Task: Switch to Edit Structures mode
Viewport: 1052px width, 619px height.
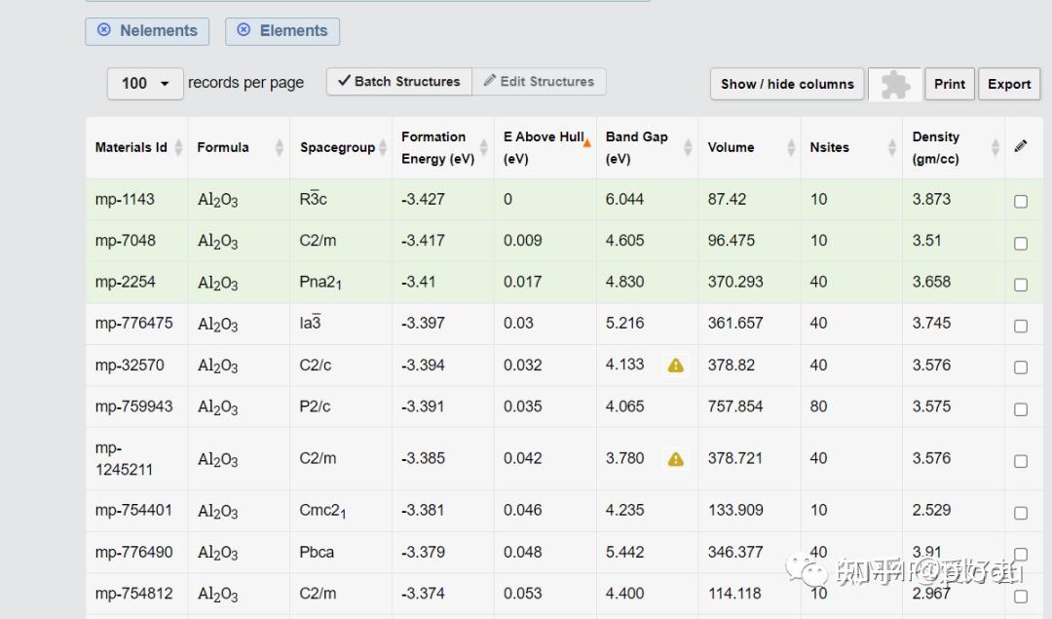Action: point(539,82)
